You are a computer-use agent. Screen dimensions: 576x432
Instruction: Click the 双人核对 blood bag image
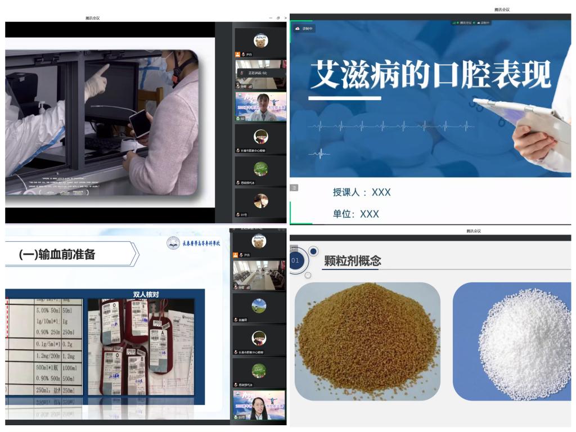coord(144,347)
